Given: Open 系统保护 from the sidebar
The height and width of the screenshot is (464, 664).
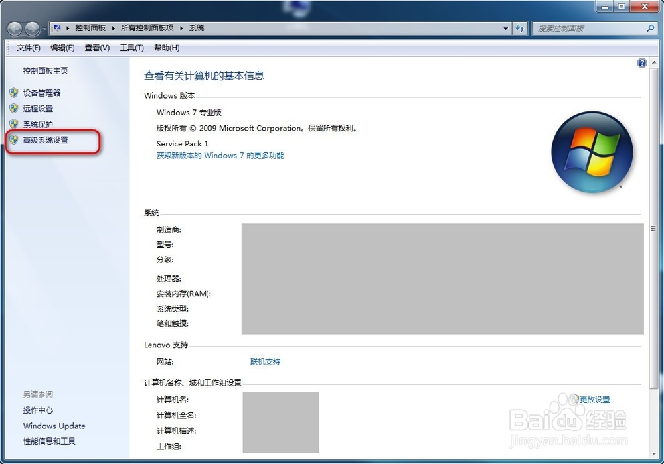Looking at the screenshot, I should [x=37, y=124].
